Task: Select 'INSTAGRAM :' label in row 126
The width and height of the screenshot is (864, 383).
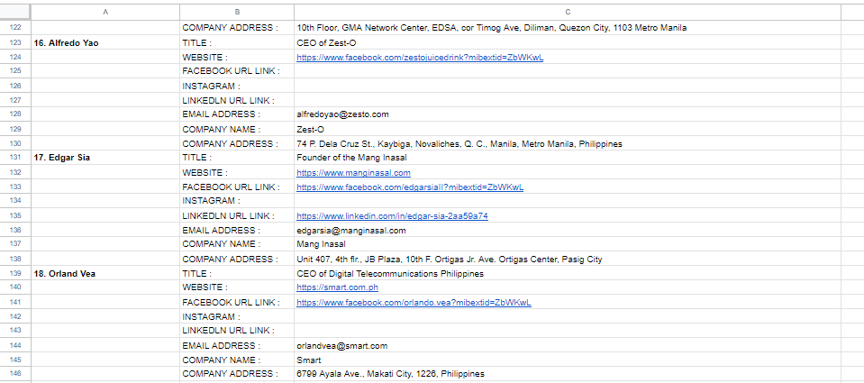Action: tap(237, 86)
